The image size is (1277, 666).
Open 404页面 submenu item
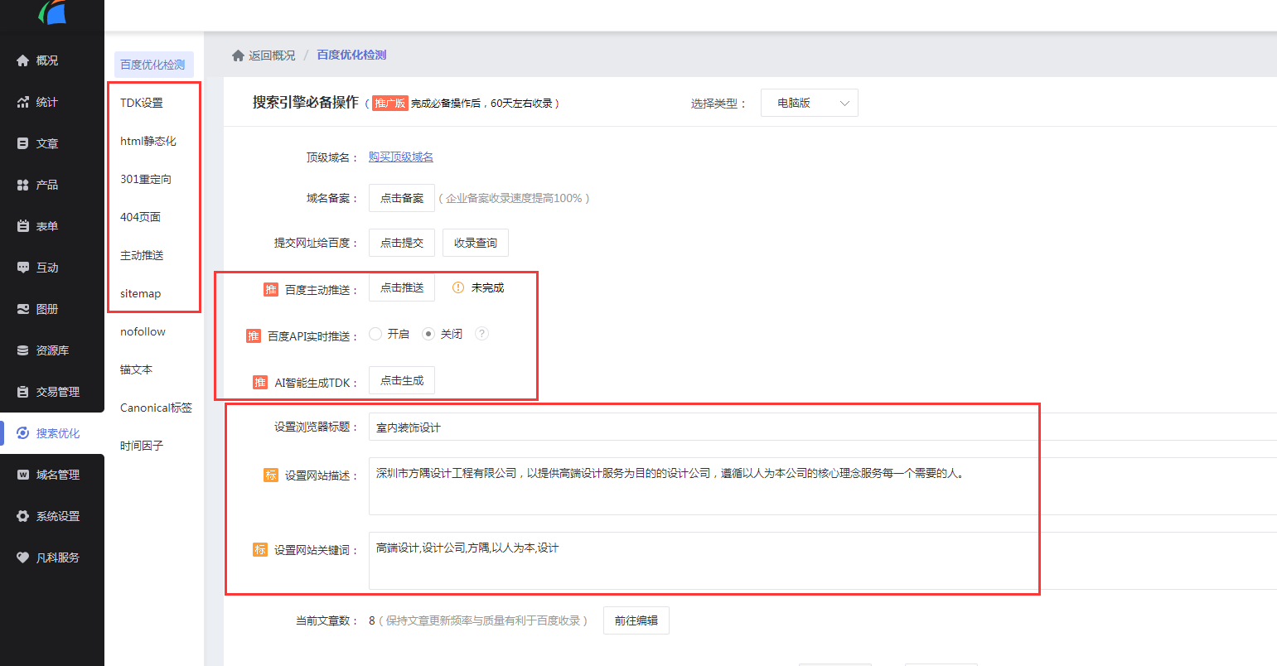click(141, 217)
